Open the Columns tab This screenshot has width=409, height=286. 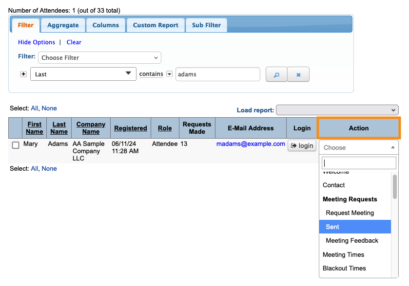click(105, 25)
